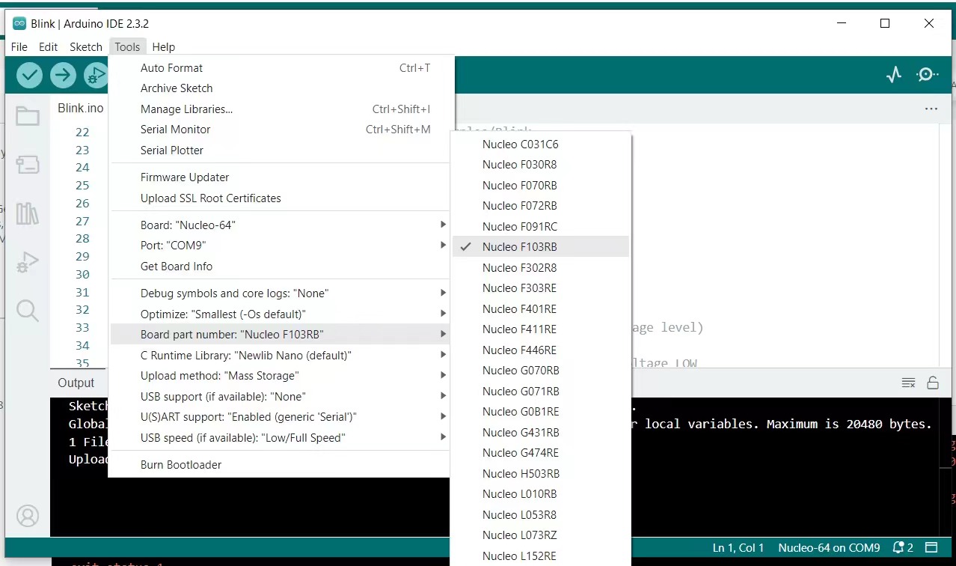Expand the USB support submenu
The width and height of the screenshot is (956, 566).
[x=281, y=396]
